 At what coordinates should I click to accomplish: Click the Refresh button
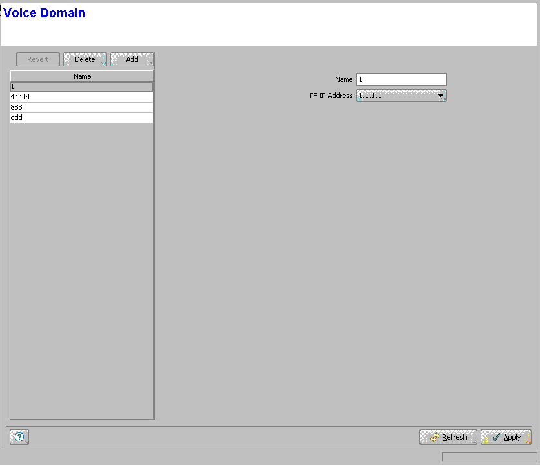[x=448, y=438]
